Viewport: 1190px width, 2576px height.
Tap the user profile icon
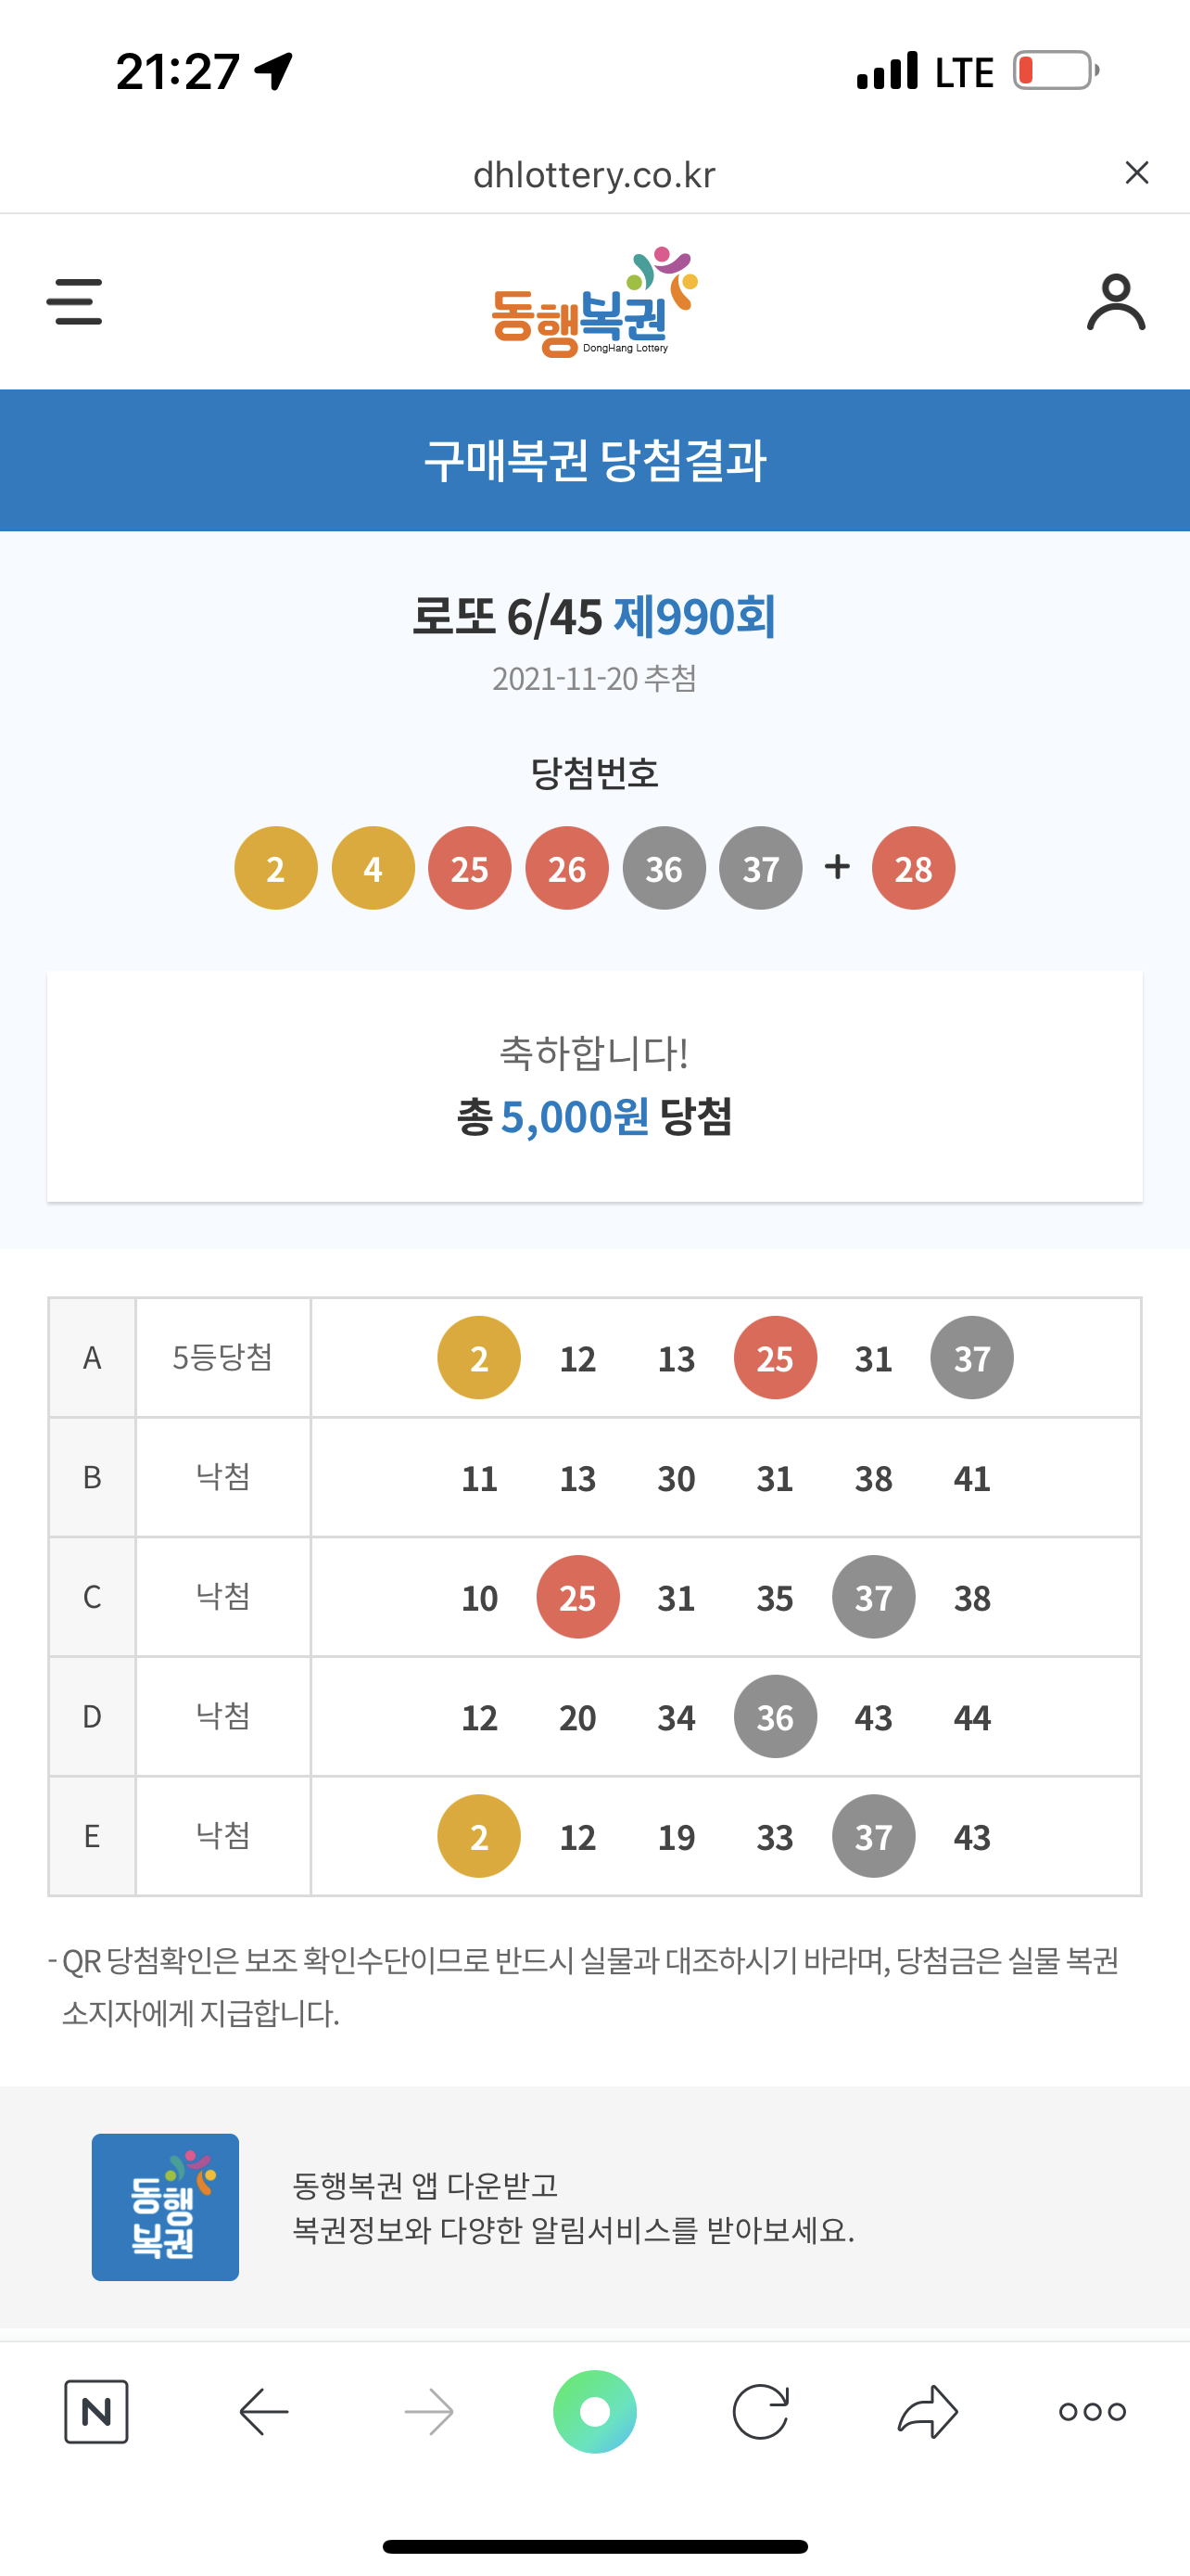point(1115,302)
